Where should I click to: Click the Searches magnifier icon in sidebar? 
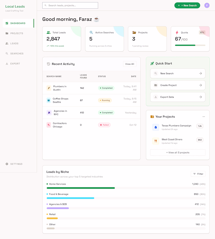[7, 54]
